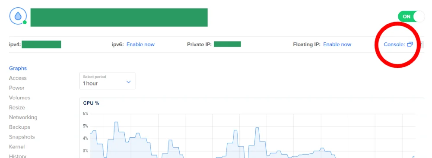Click the redacted ipv4 address field
Screen dimensions: 432x158
41,44
